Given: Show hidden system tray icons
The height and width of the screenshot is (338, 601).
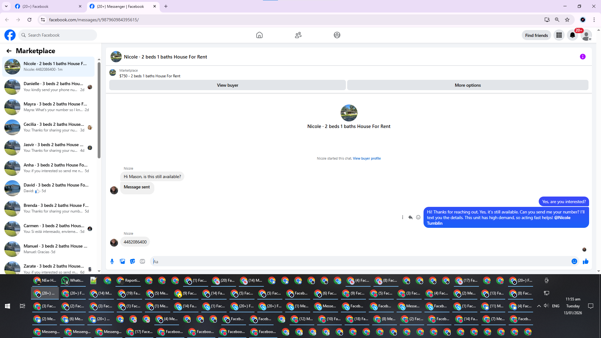Looking at the screenshot, I should coord(539,306).
